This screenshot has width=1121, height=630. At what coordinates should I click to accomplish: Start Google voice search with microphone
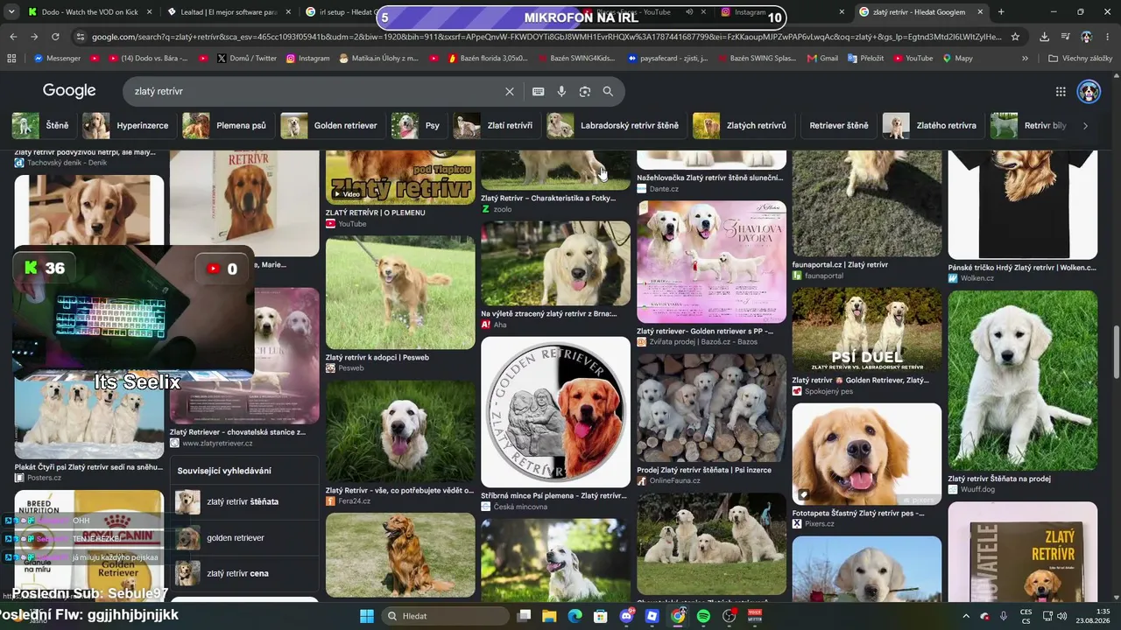(561, 91)
